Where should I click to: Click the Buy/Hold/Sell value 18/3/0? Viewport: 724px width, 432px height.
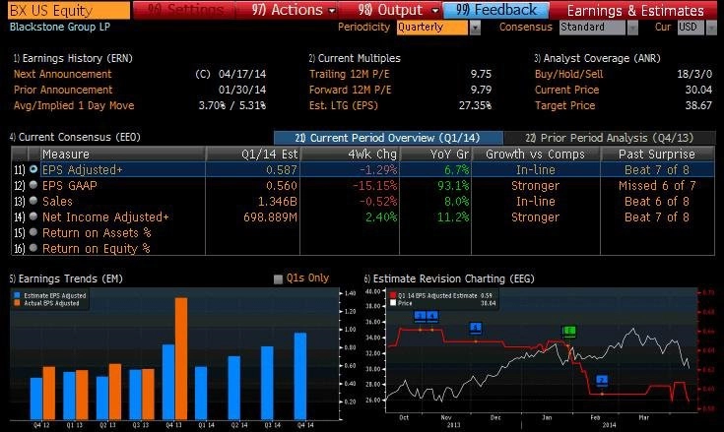tap(694, 74)
